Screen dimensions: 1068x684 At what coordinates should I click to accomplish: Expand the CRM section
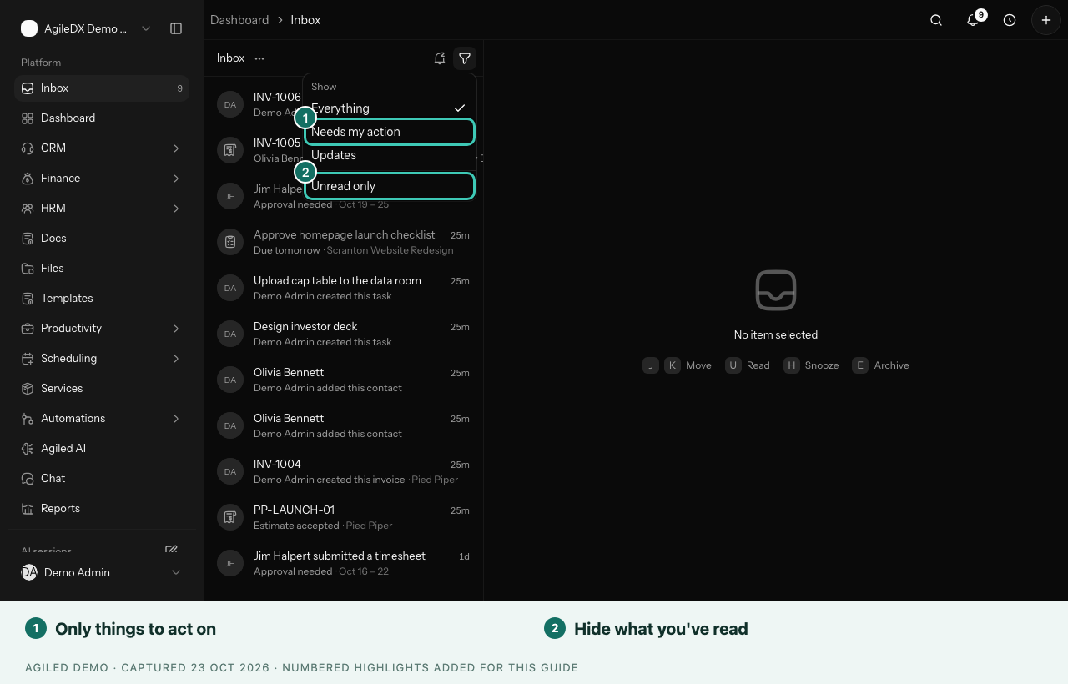102,148
